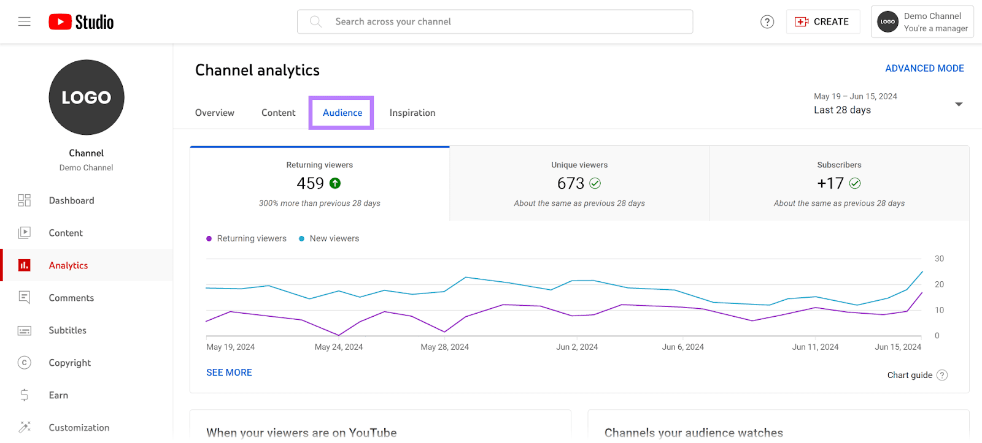Switch to the Overview tab
This screenshot has width=982, height=443.
pos(214,113)
